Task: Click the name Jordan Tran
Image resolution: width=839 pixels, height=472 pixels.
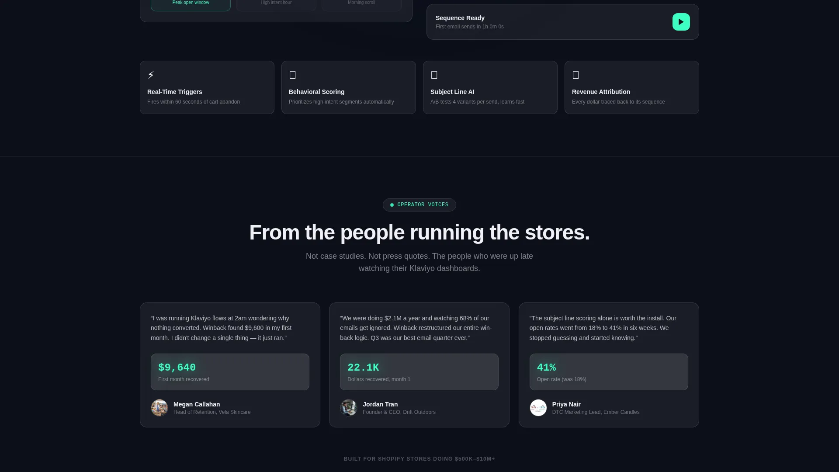Action: [x=380, y=404]
